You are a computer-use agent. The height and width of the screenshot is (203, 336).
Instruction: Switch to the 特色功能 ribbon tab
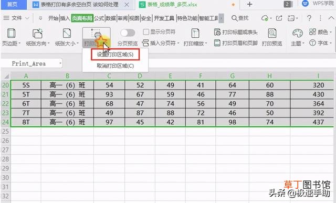187,18
